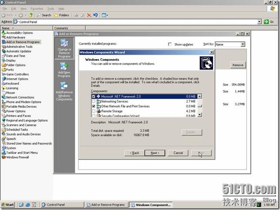The image size is (280, 210).
Task: Click Show Desktop quick launch icon
Action: pos(21,205)
